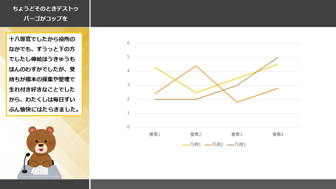The height and width of the screenshot is (189, 336).
Task: Select the yellow-bordered body text box
Action: pyautogui.click(x=44, y=74)
